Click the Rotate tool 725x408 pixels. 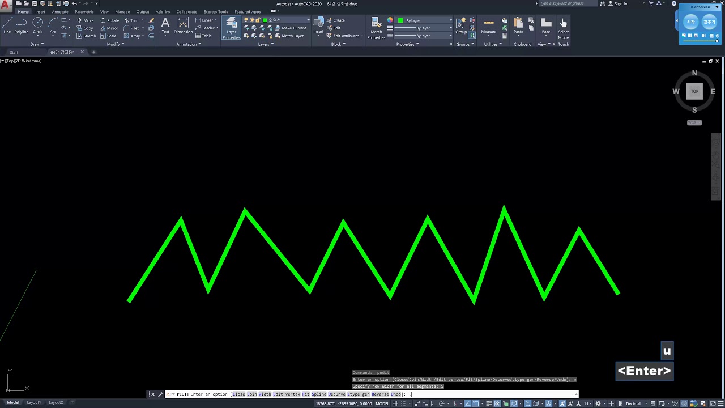click(109, 20)
